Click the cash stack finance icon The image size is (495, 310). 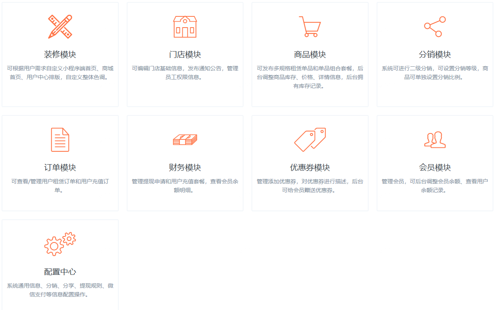185,140
